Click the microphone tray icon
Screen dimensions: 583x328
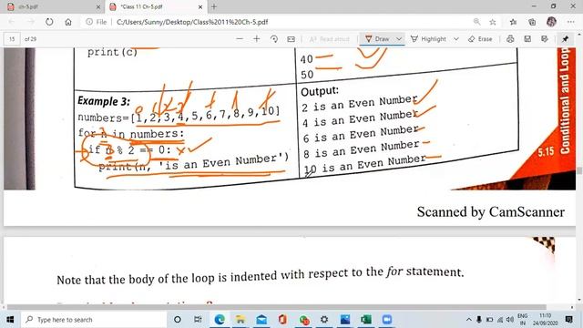479,320
